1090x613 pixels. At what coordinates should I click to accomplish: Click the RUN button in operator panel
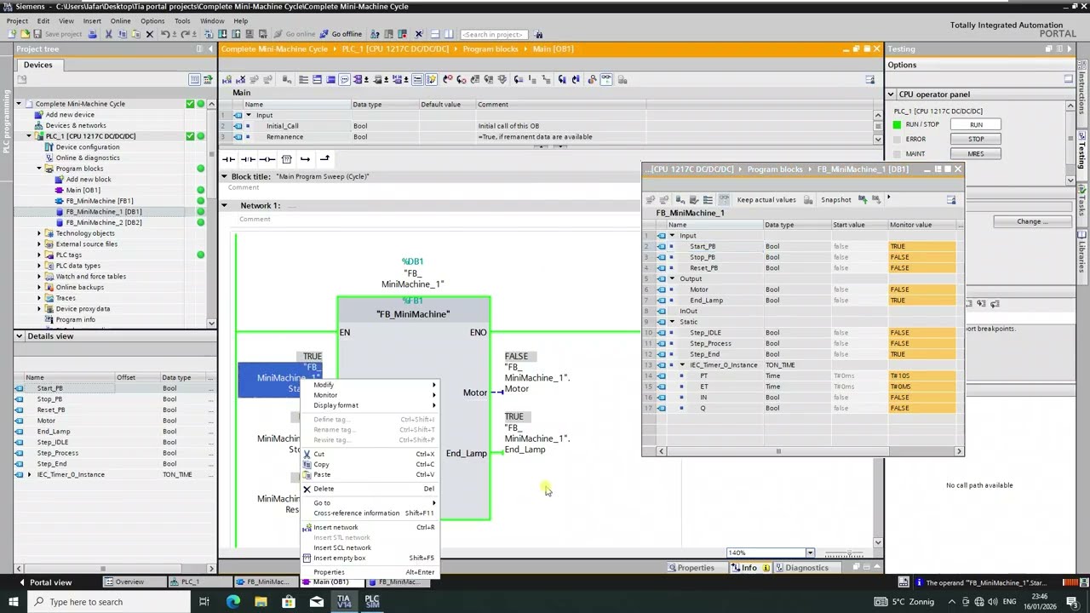click(x=976, y=124)
